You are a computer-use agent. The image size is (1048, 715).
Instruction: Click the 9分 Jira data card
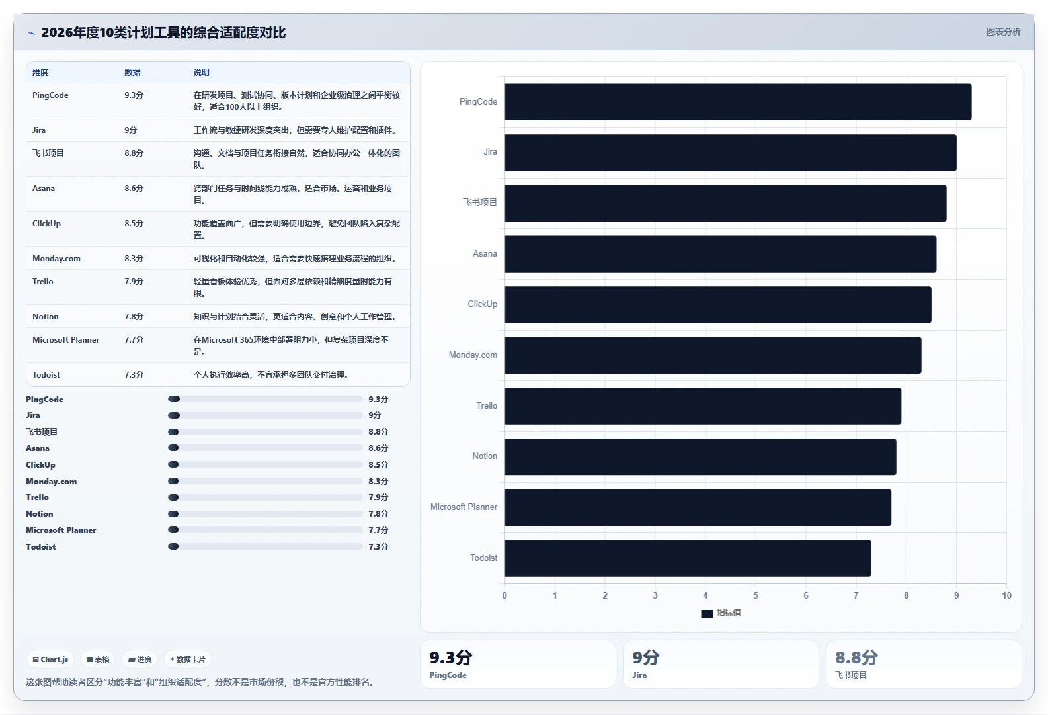tap(721, 664)
